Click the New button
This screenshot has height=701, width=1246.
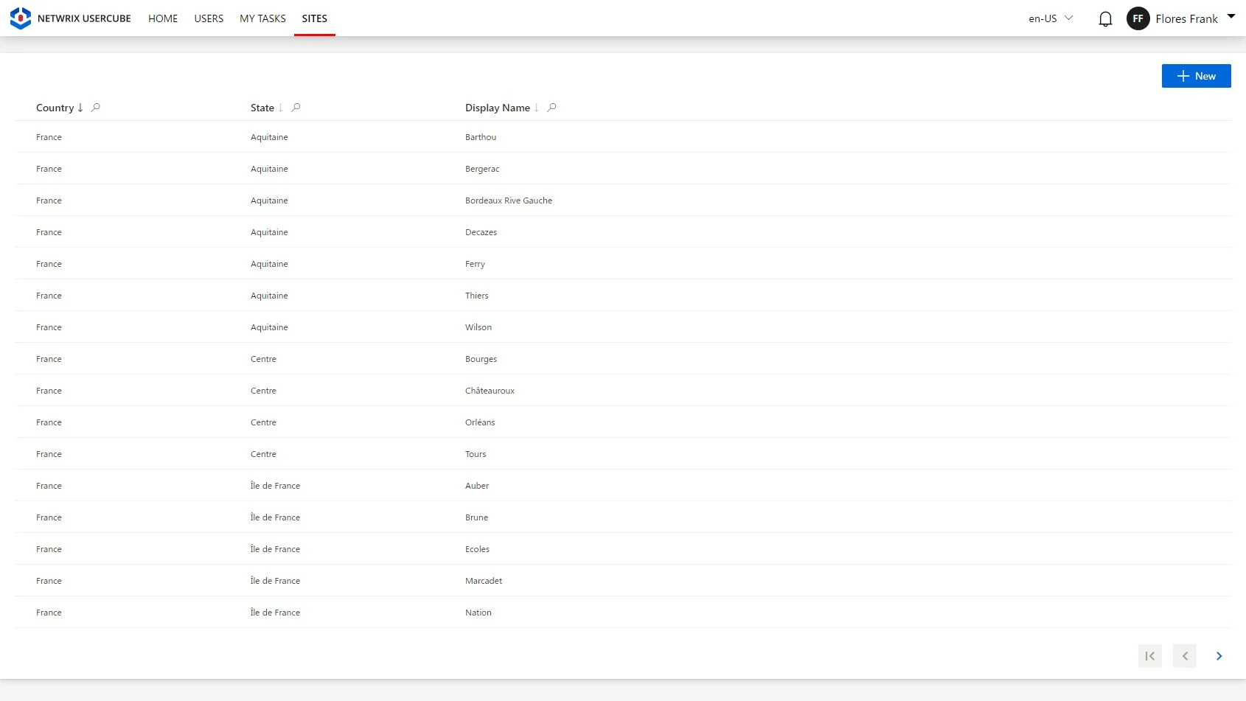(x=1196, y=76)
